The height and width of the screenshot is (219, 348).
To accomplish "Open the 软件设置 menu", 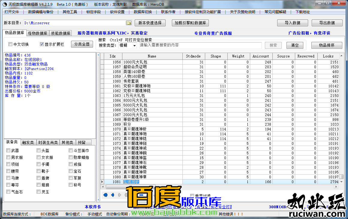I will tap(117, 12).
